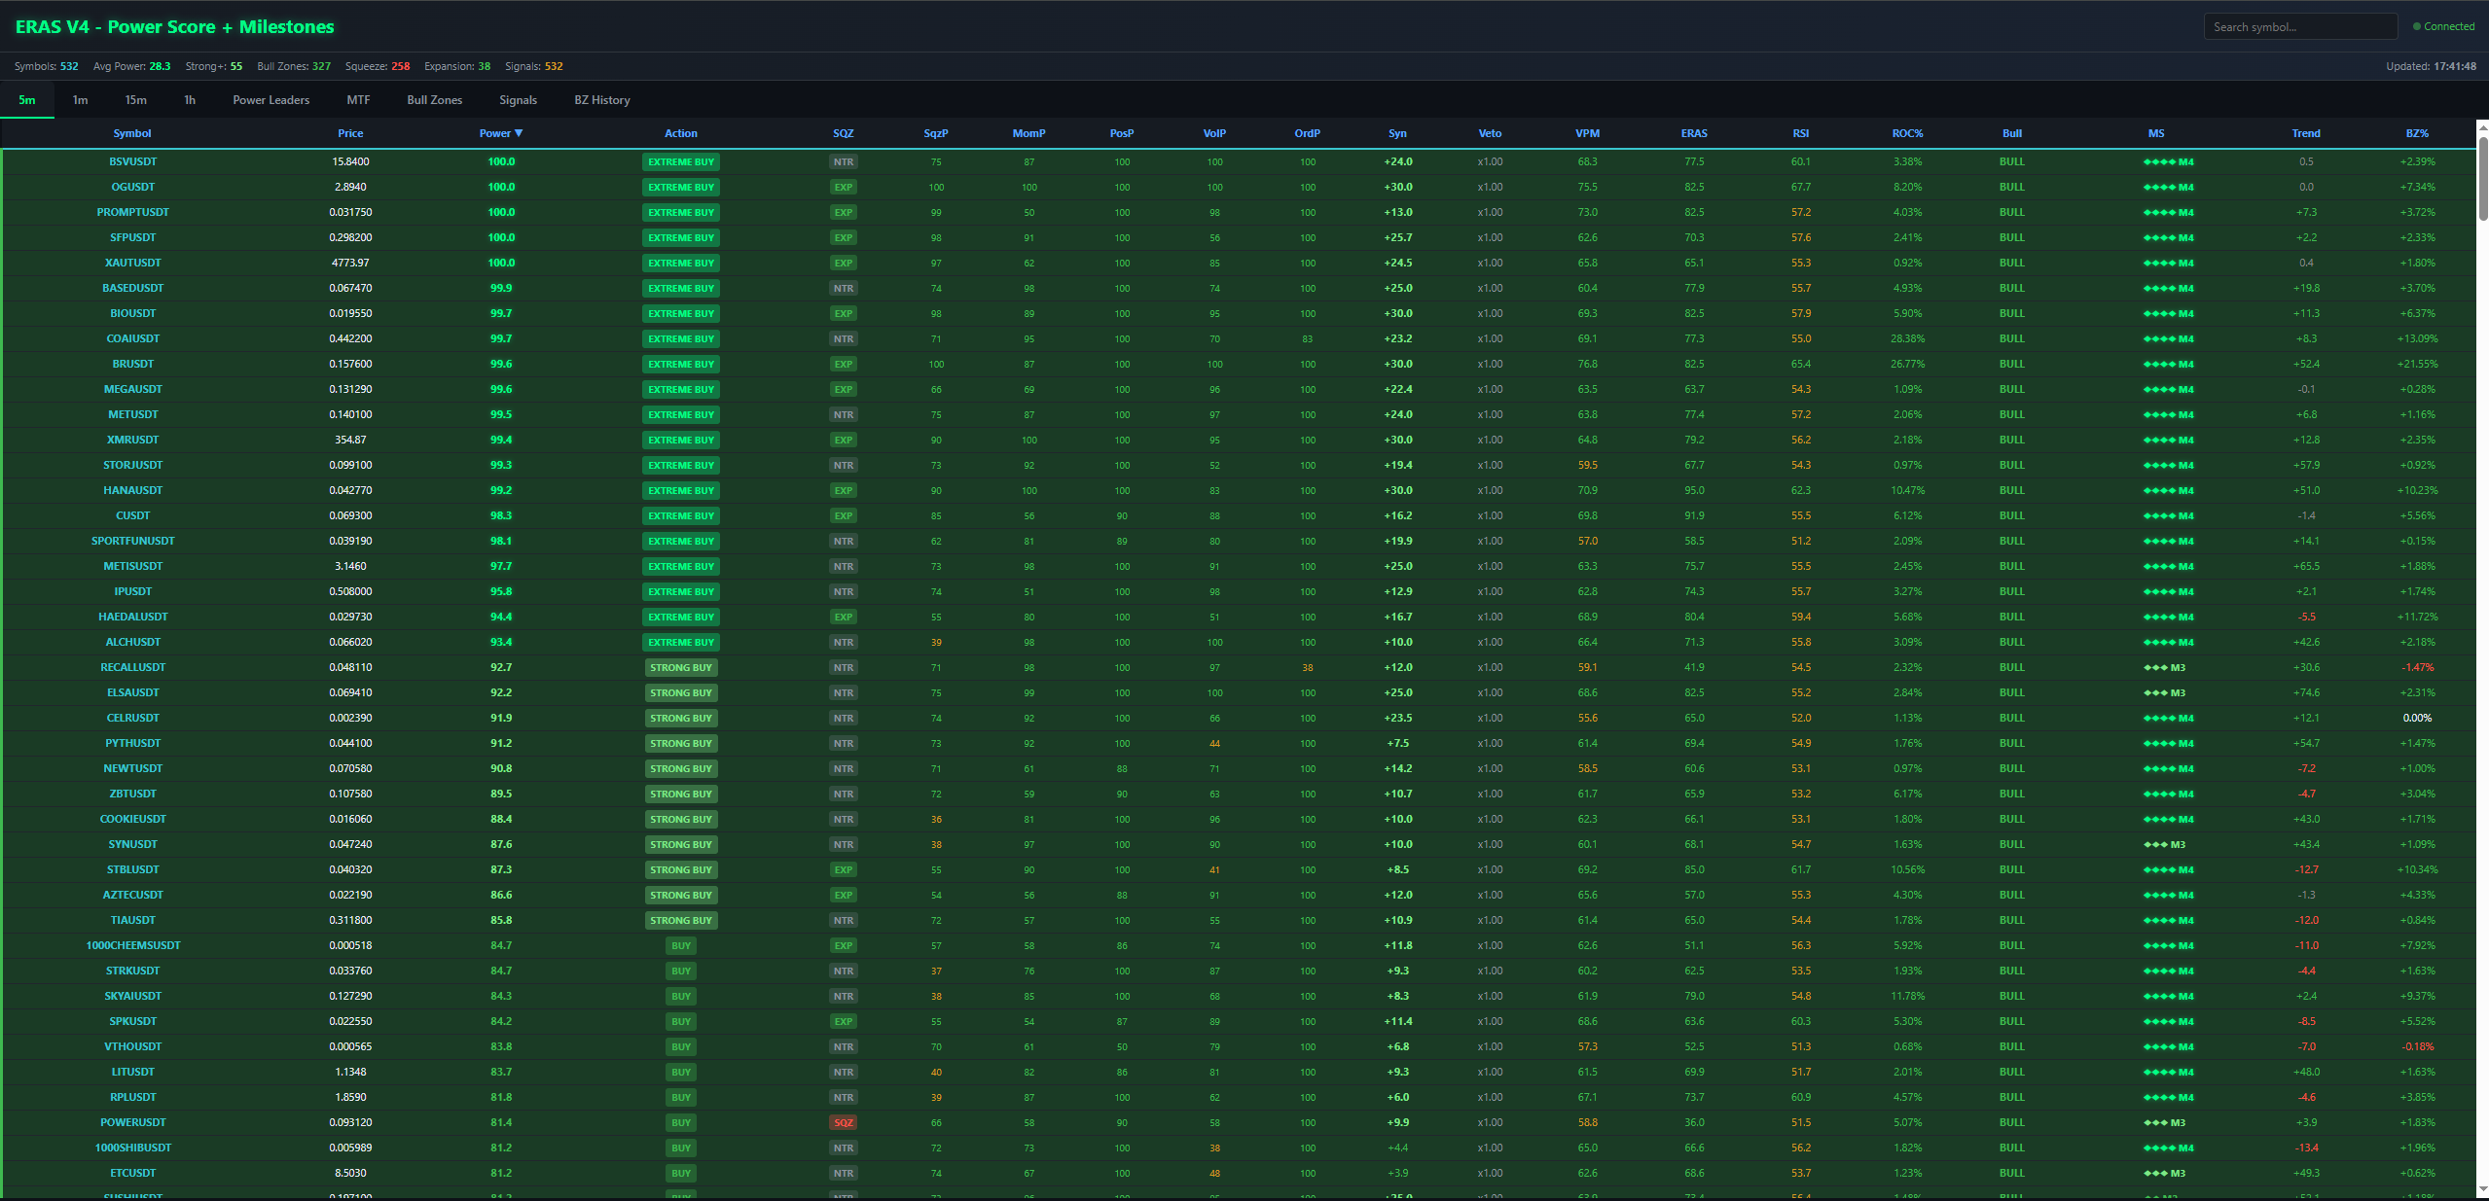Open the HANAUSDT symbol link
2489x1201 pixels.
coord(133,491)
